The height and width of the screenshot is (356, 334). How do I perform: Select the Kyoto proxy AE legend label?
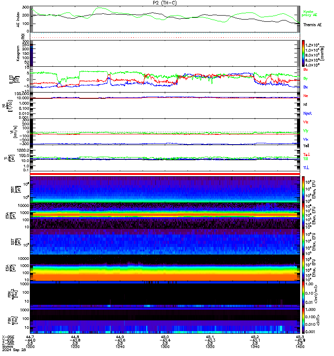[309, 13]
